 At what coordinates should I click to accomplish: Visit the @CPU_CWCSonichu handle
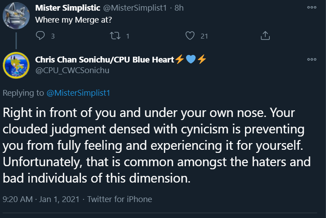72,70
